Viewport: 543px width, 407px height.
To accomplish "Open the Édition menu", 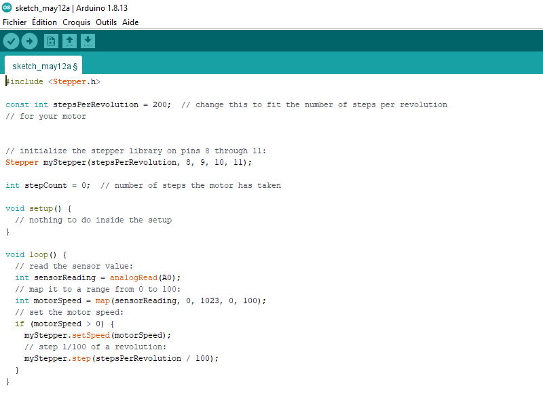I will pos(44,22).
